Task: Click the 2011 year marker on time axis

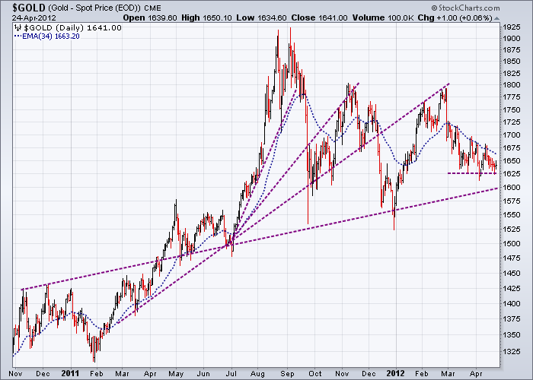Action: tap(72, 373)
